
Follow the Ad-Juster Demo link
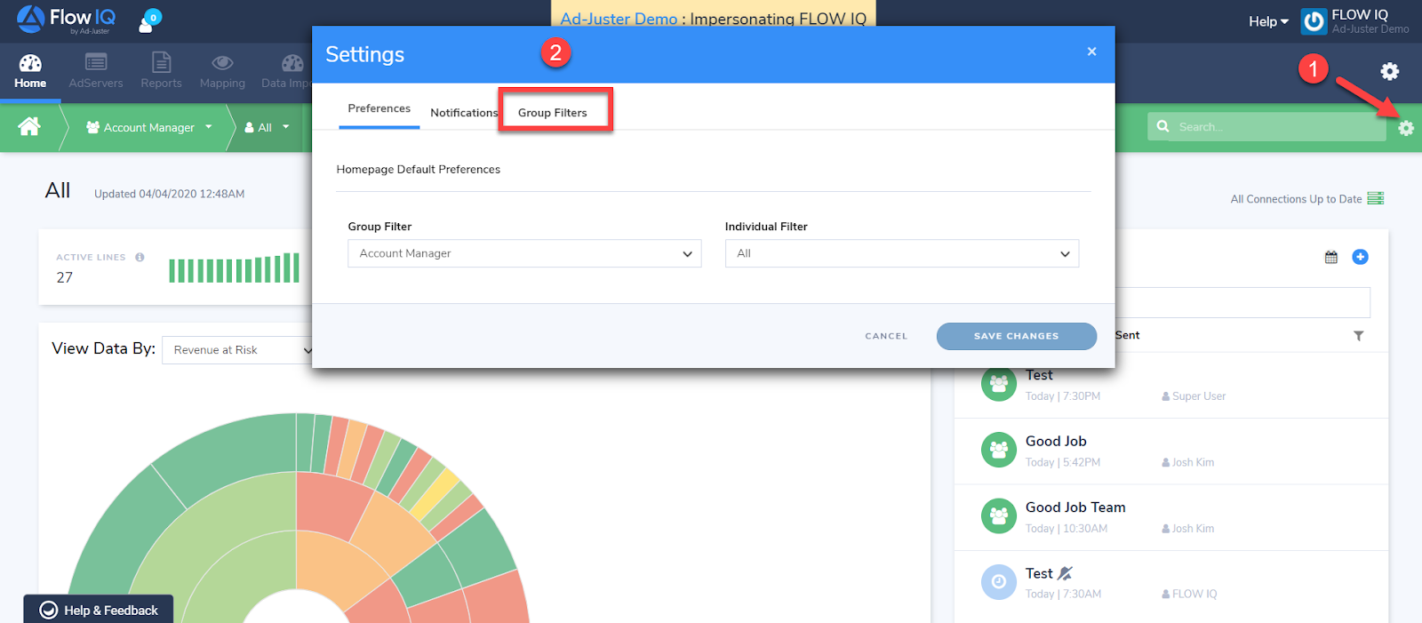pos(619,19)
